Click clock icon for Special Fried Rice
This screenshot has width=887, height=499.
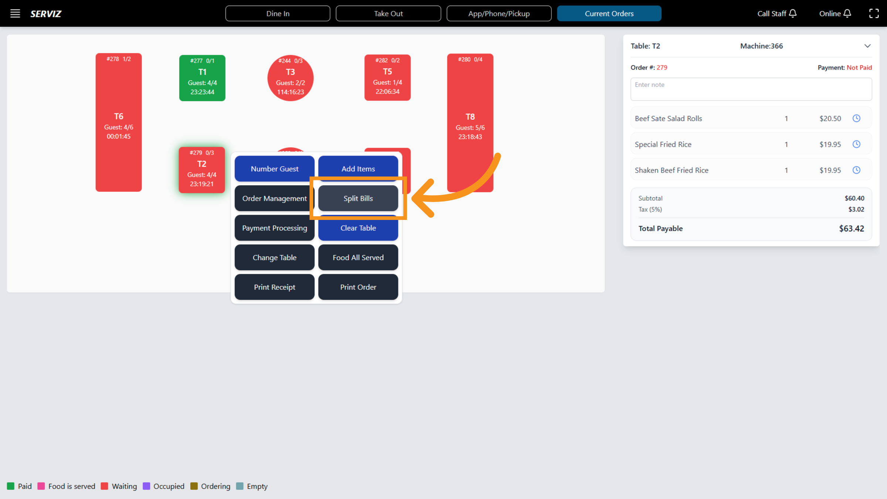click(856, 144)
